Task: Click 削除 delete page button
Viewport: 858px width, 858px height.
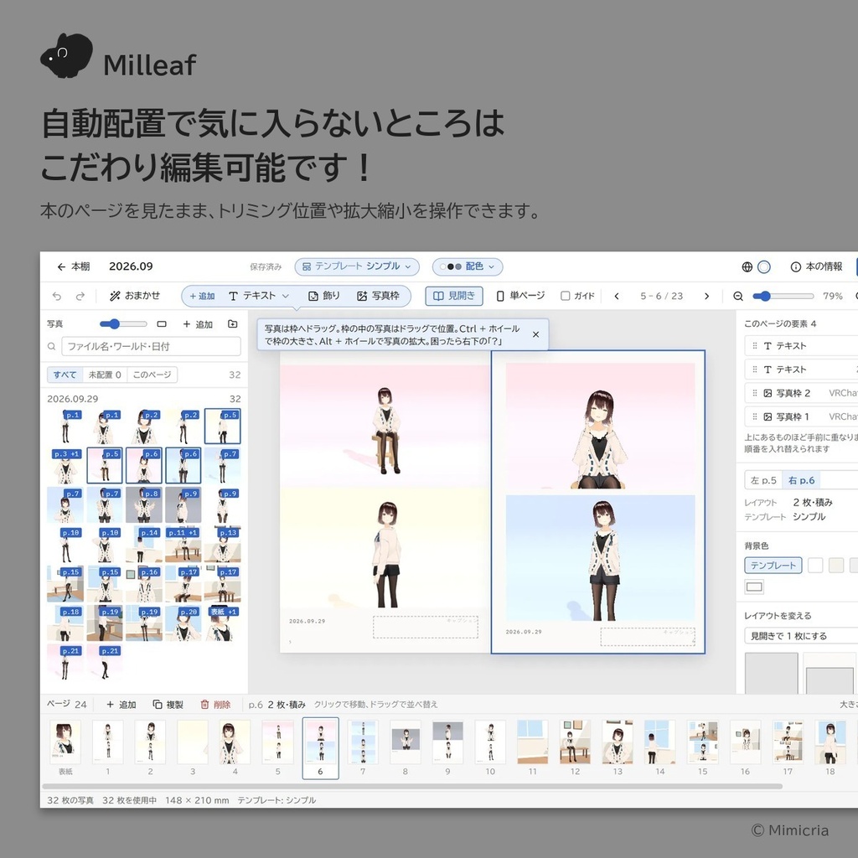Action: pyautogui.click(x=215, y=704)
